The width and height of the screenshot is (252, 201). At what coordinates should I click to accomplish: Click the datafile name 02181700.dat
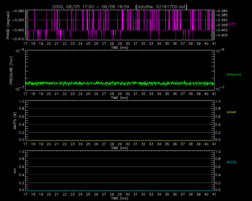[x=171, y=7]
